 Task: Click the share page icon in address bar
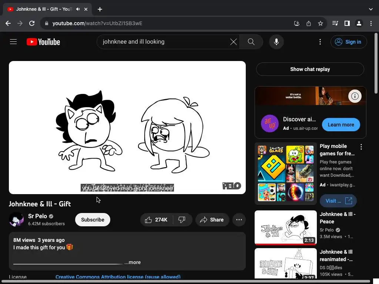pyautogui.click(x=309, y=23)
